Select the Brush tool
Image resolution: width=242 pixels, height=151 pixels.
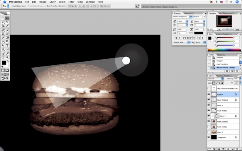[7, 30]
